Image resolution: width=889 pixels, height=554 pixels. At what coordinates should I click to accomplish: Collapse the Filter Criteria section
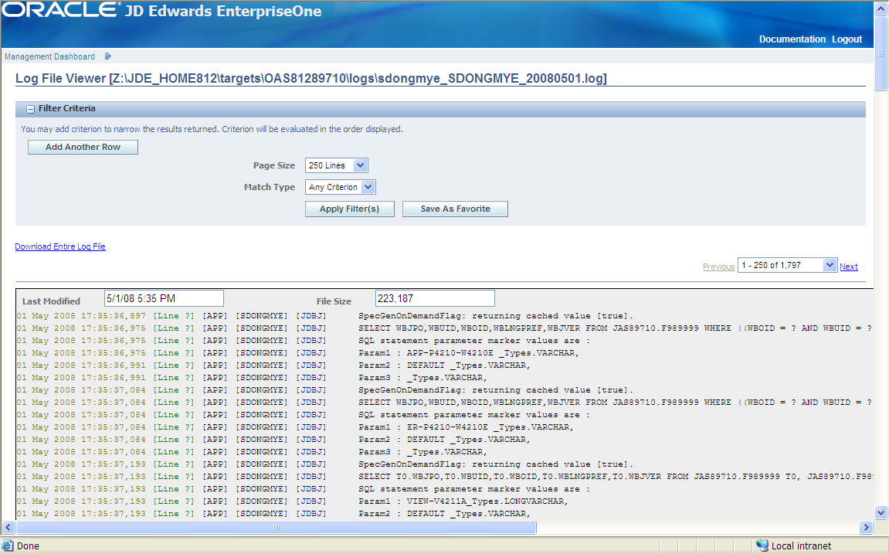pos(31,109)
